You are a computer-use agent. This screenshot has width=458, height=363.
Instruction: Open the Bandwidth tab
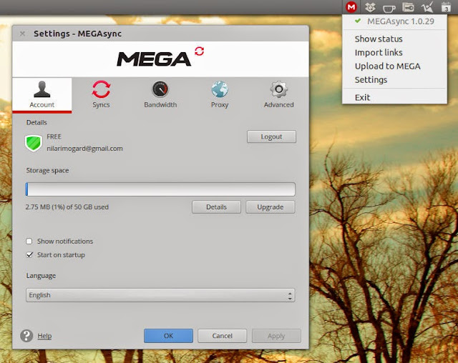tap(160, 95)
